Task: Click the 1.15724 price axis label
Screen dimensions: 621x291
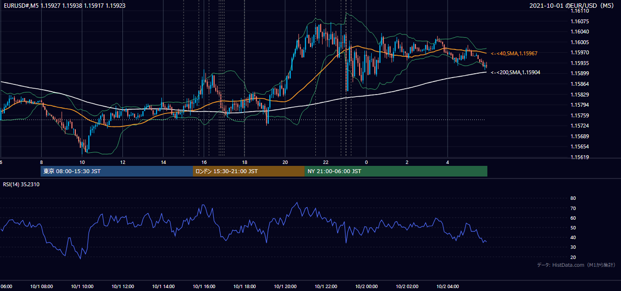Action: point(580,126)
